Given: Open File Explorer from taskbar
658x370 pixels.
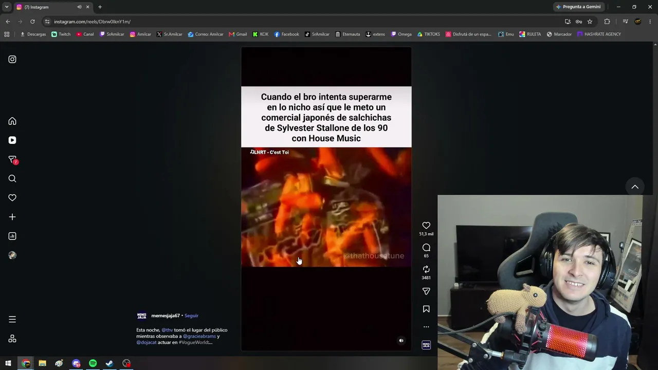Looking at the screenshot, I should [42, 363].
